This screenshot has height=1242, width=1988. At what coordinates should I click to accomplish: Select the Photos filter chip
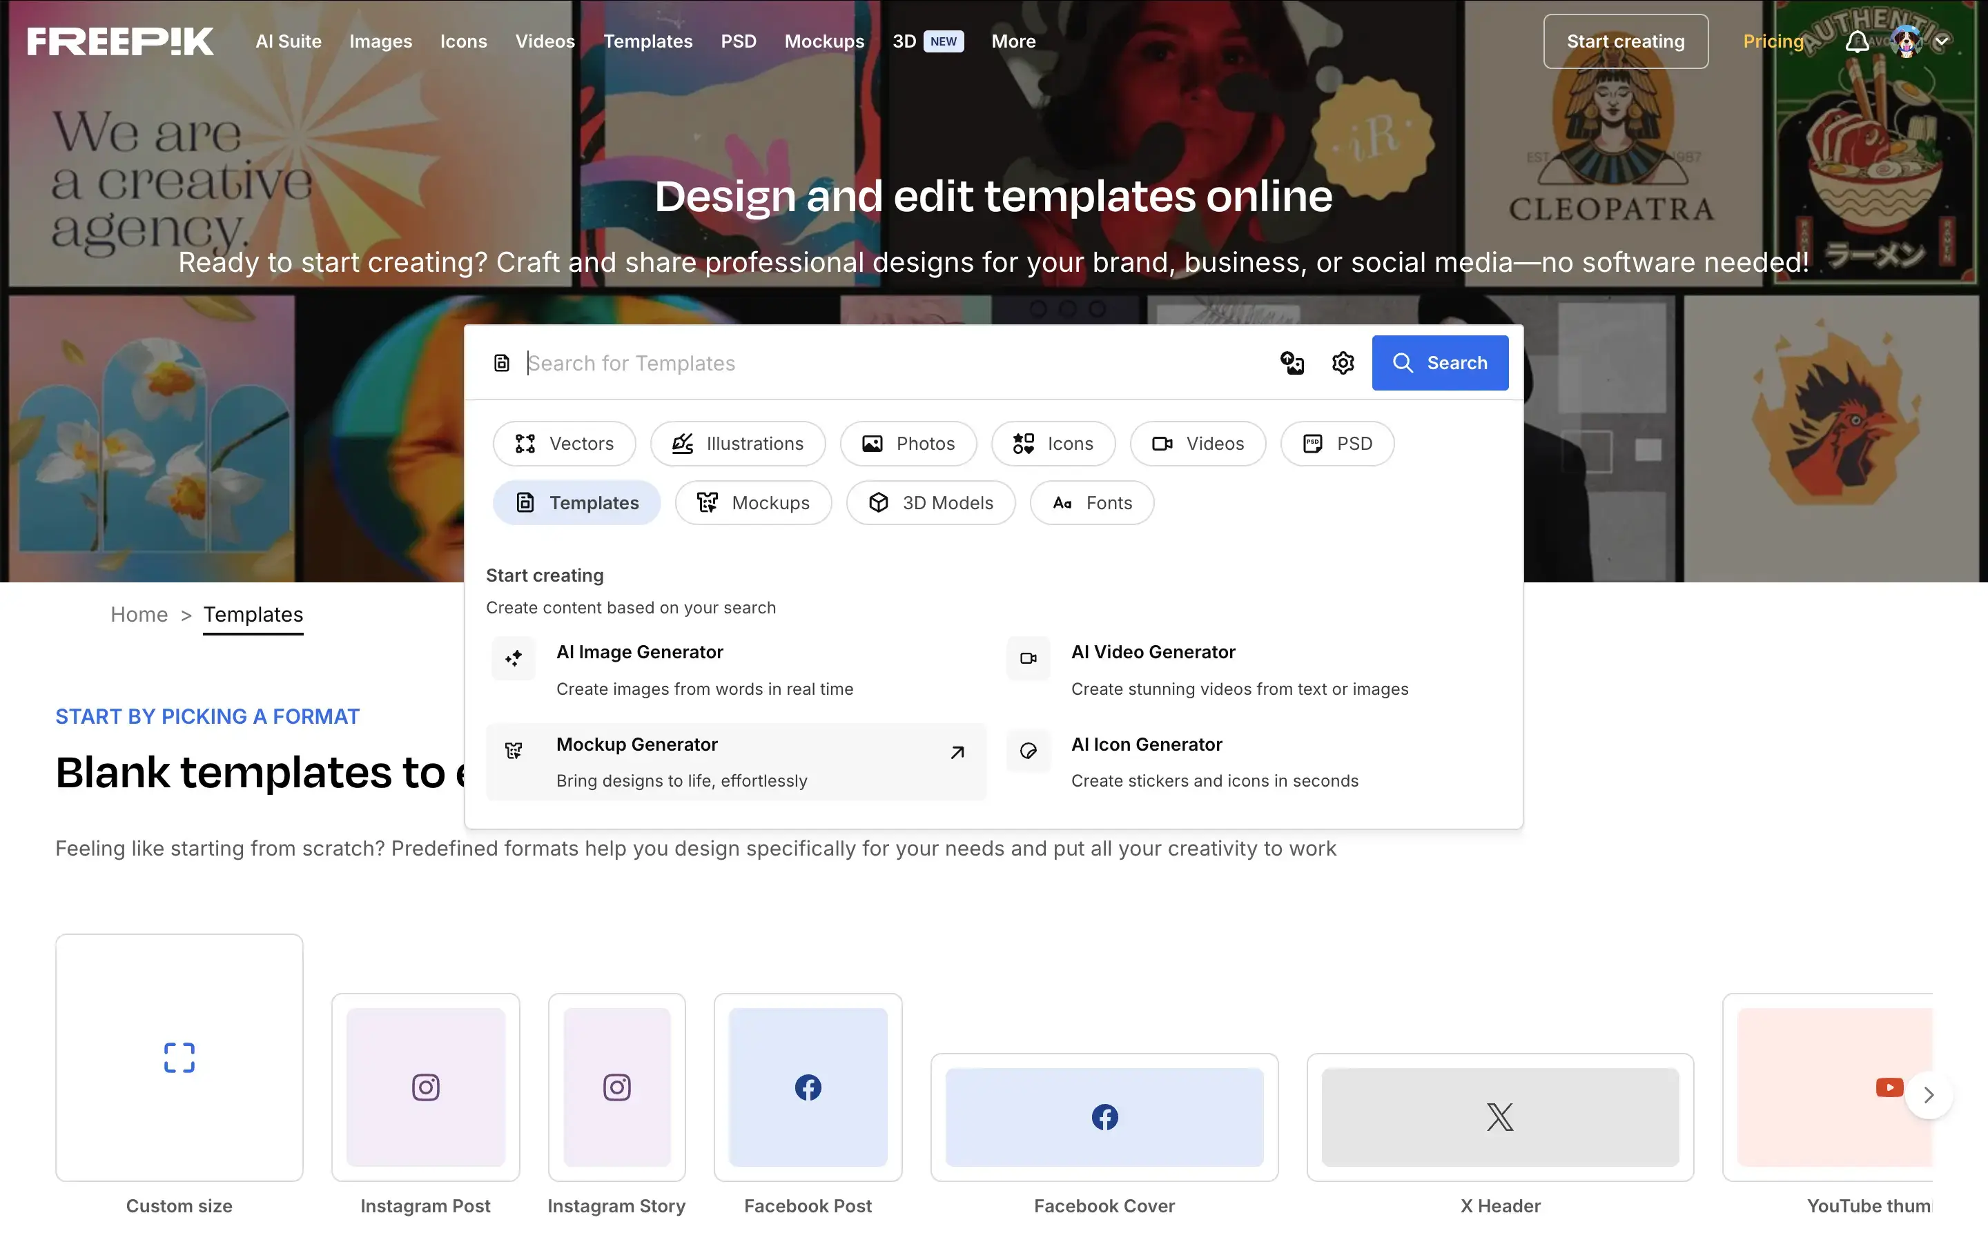908,444
